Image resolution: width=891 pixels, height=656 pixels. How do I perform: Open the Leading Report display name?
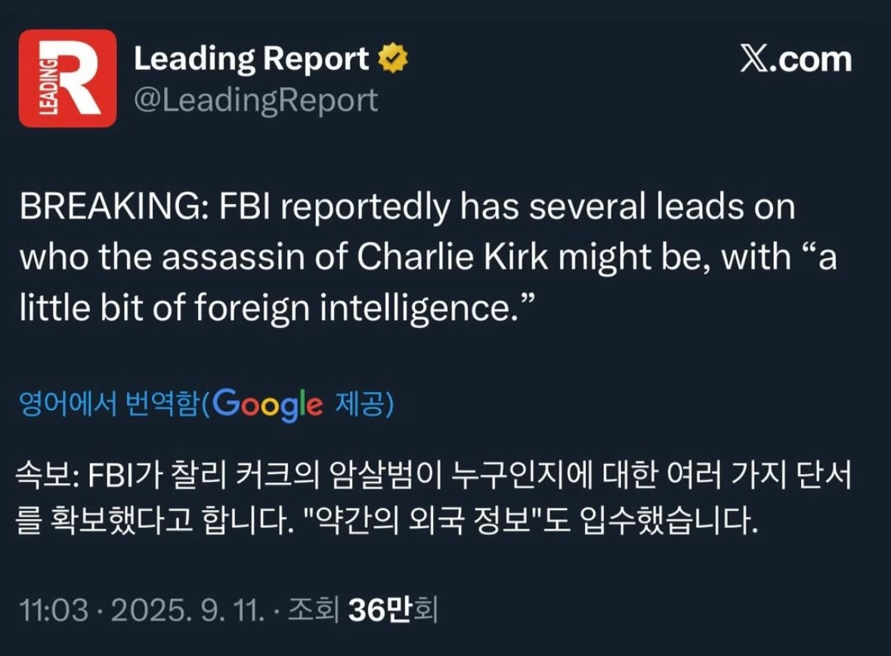(251, 59)
